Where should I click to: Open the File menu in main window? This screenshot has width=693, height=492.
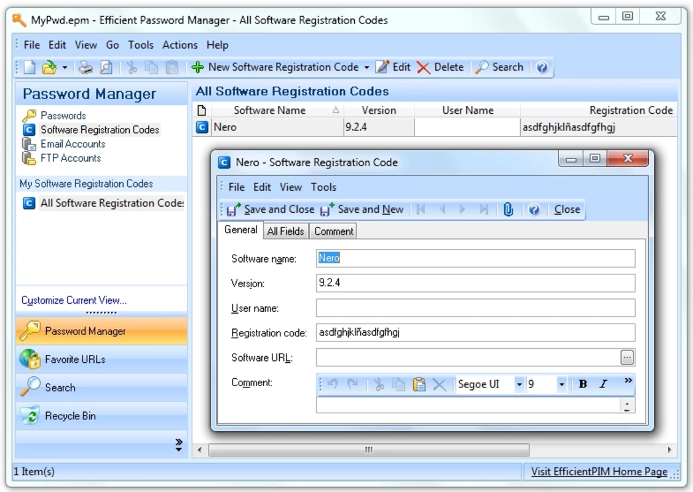[x=31, y=45]
